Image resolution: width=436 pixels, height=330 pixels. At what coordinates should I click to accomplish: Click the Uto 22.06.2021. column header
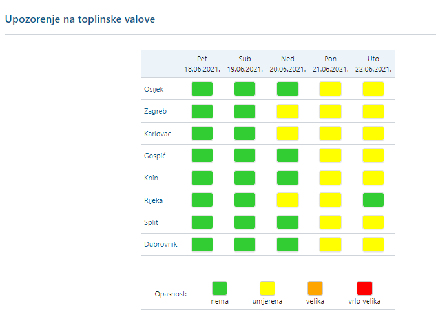pyautogui.click(x=373, y=64)
